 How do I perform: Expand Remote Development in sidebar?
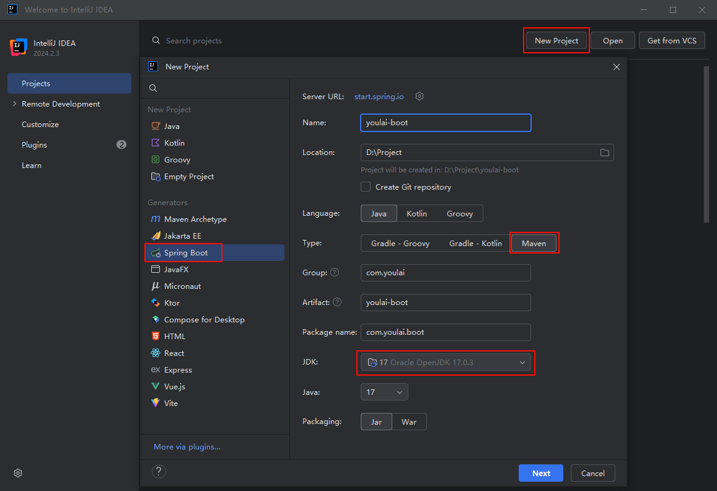15,104
